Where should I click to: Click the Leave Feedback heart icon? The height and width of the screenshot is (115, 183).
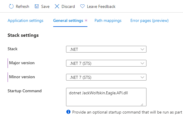coord(82,6)
